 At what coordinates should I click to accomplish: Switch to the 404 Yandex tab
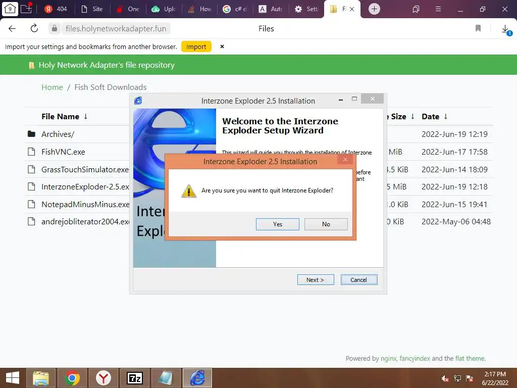(56, 9)
